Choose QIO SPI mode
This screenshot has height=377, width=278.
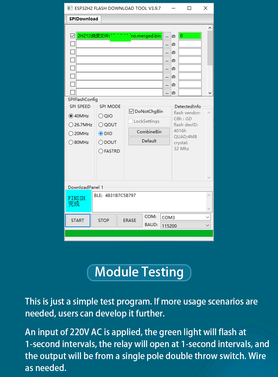point(101,116)
